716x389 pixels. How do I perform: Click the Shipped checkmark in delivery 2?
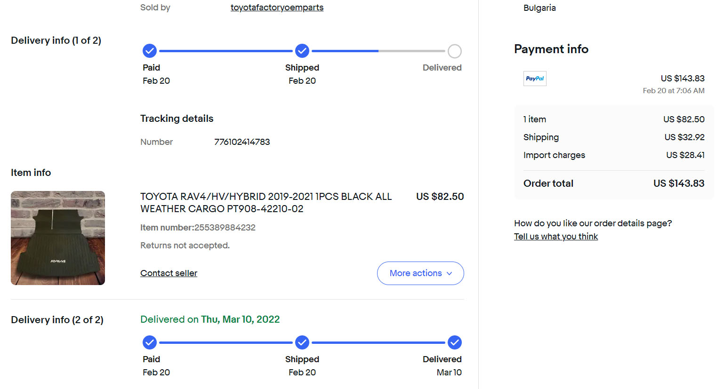[302, 342]
